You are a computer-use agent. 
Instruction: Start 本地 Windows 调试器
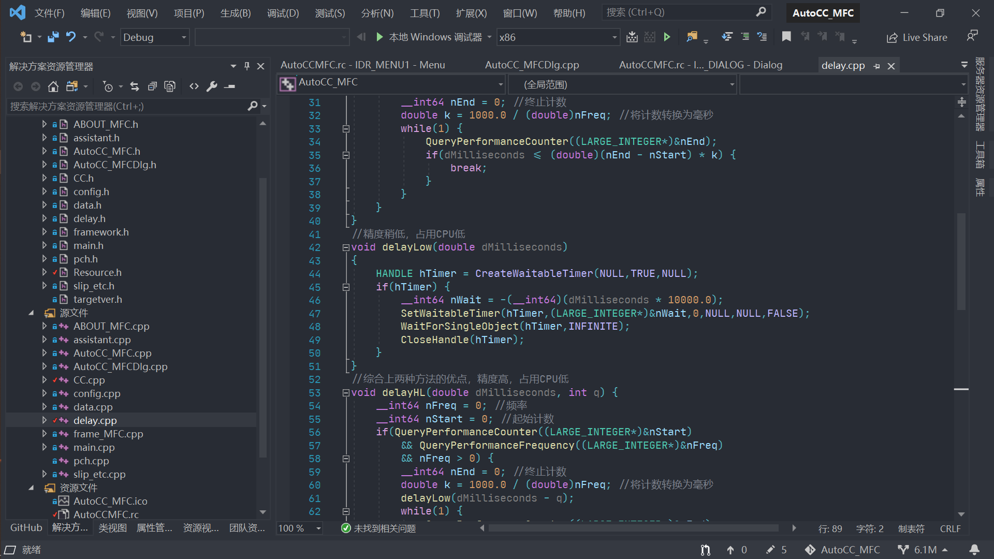(380, 37)
